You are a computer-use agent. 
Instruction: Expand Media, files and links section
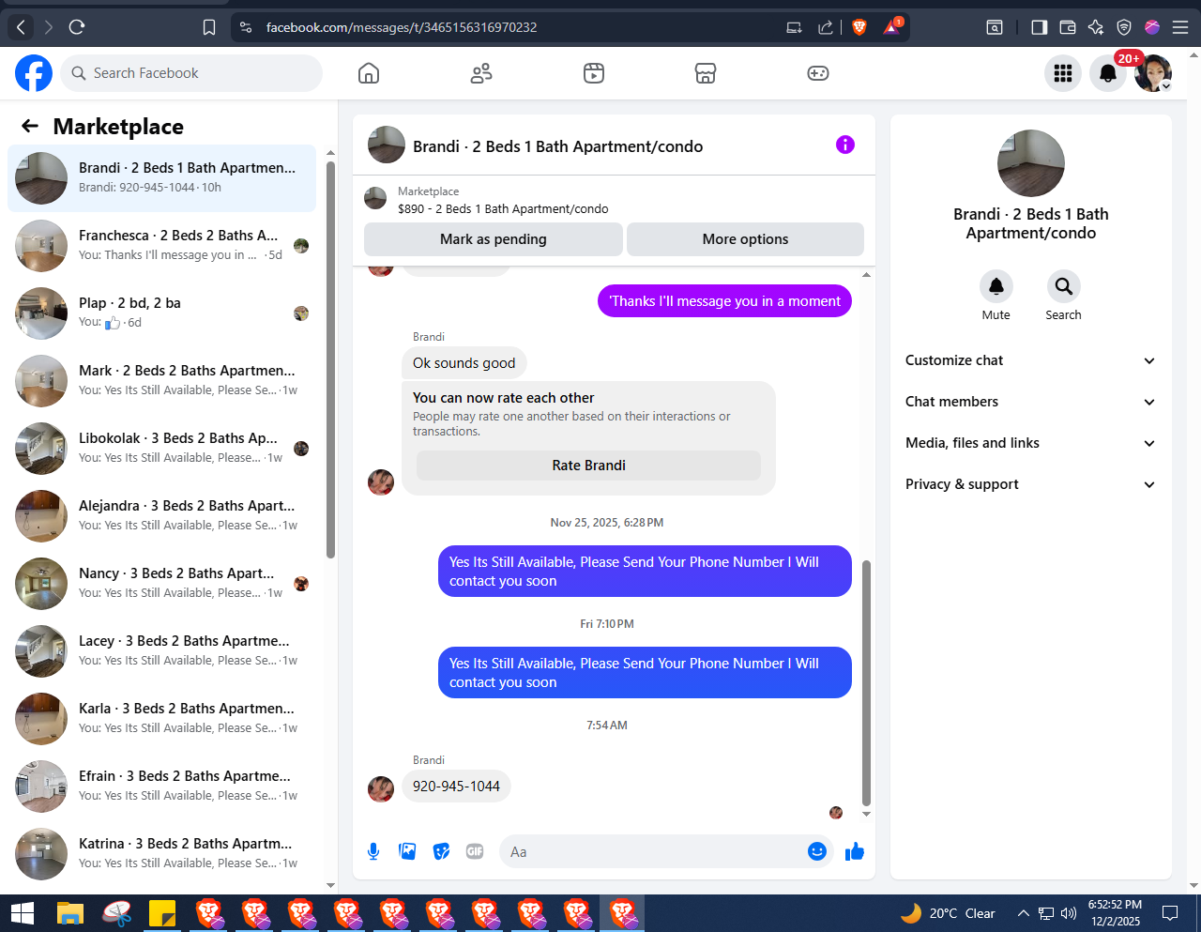click(1030, 443)
